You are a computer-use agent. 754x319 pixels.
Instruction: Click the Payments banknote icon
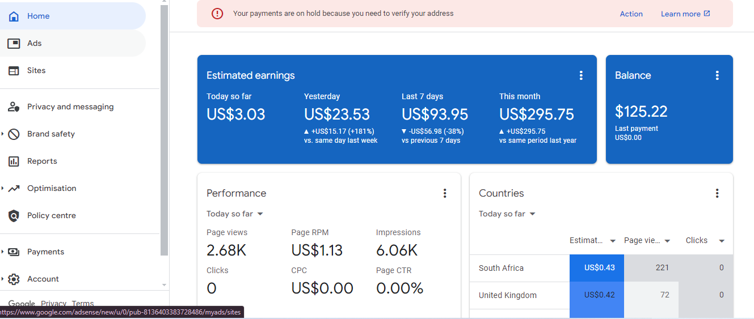[14, 252]
